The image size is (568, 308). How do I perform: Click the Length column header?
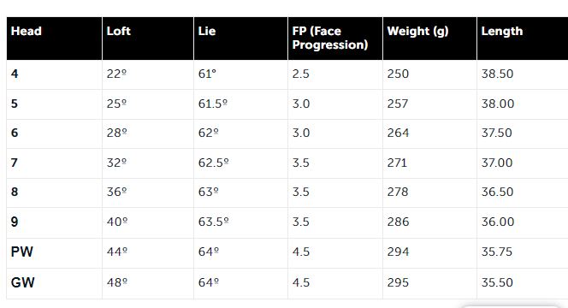coord(502,31)
